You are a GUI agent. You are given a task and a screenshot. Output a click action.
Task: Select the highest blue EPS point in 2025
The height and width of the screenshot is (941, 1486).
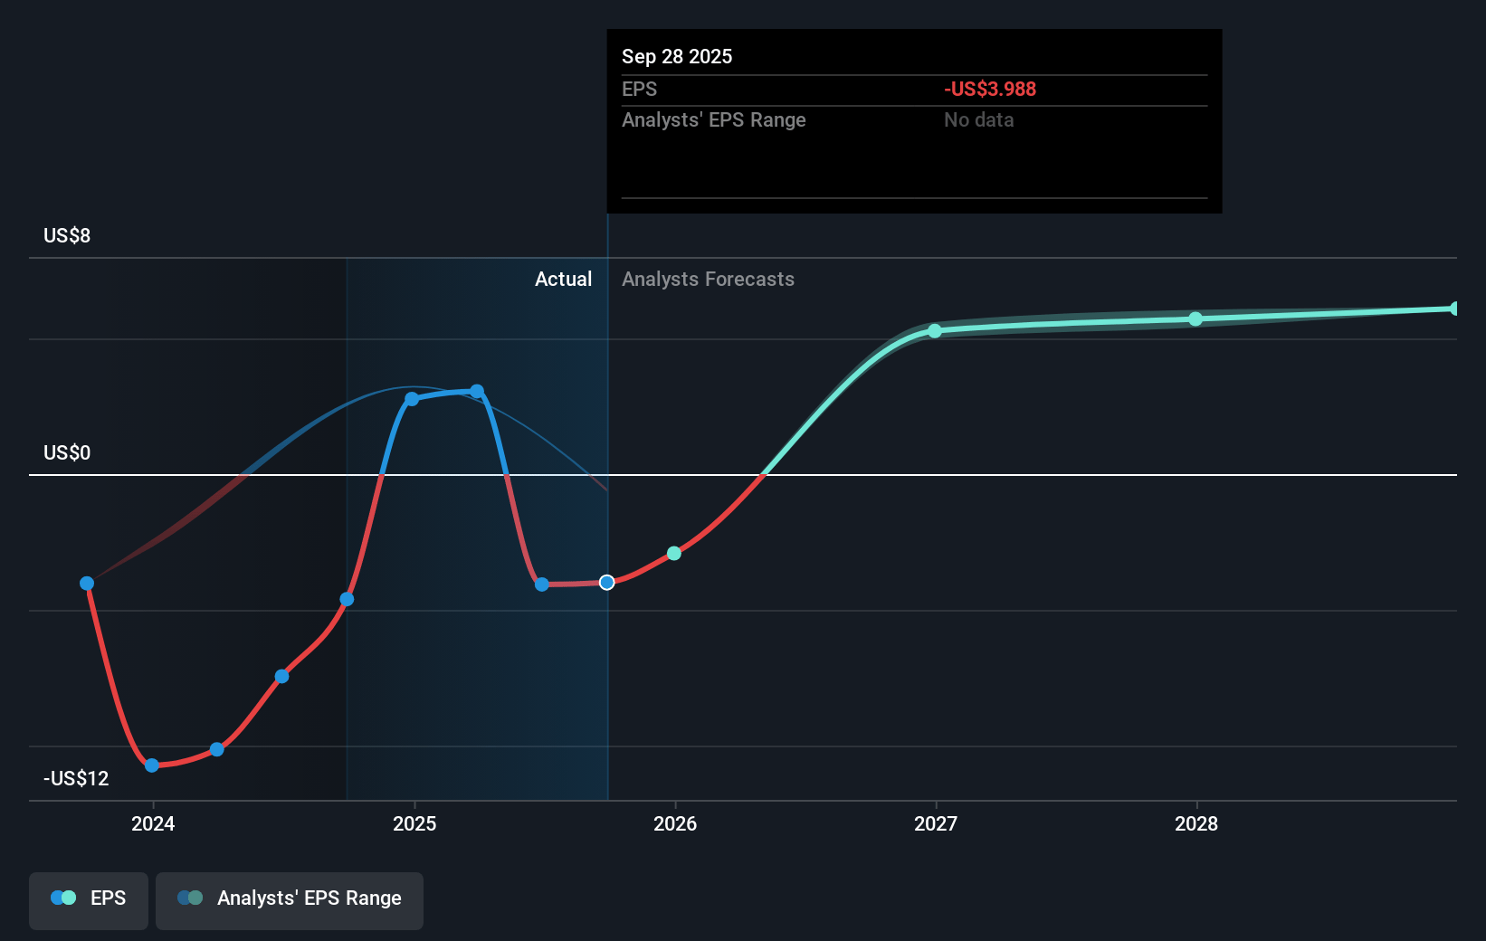(477, 392)
